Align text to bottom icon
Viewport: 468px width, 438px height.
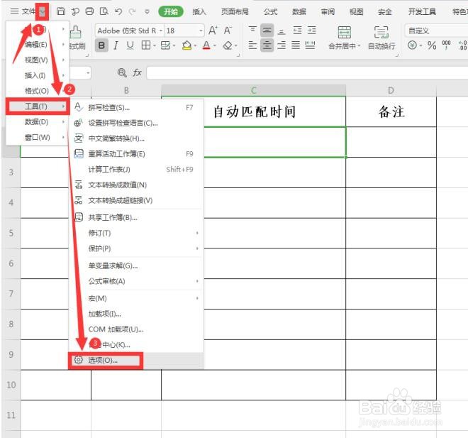pos(282,31)
